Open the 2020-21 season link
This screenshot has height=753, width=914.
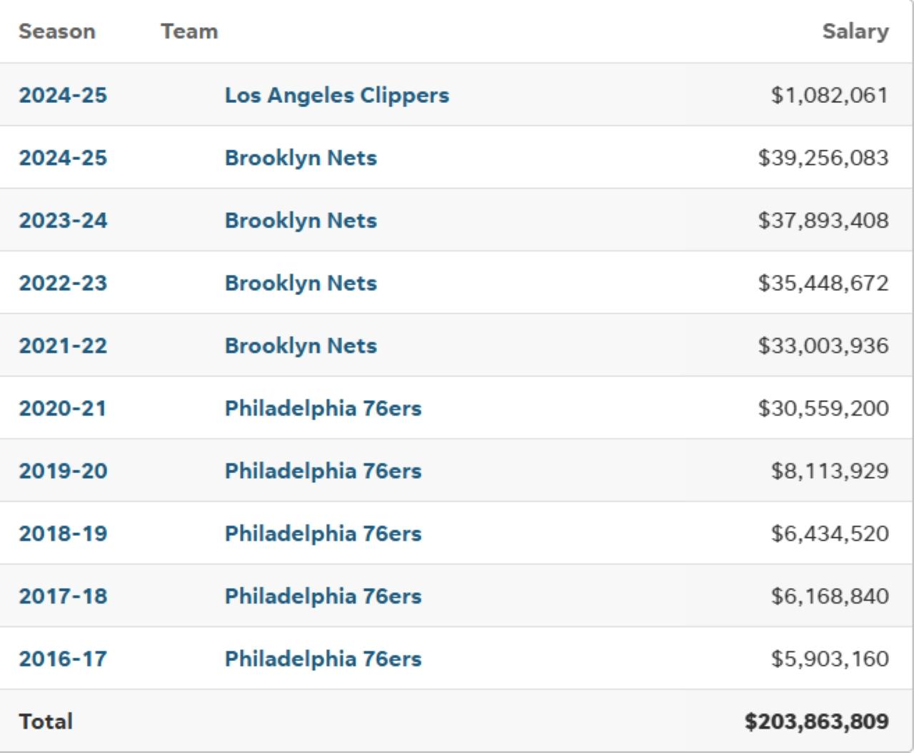tap(63, 409)
